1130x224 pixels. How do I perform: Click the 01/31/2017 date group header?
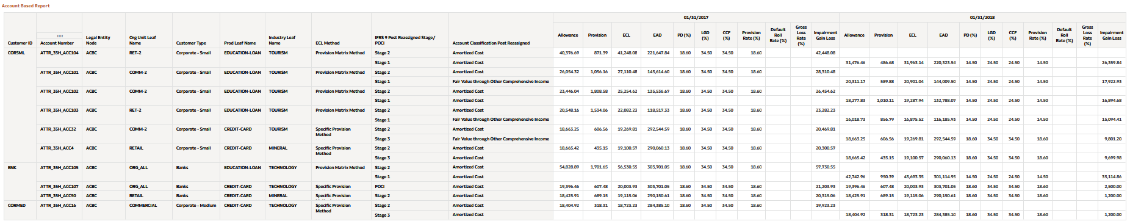pyautogui.click(x=696, y=18)
